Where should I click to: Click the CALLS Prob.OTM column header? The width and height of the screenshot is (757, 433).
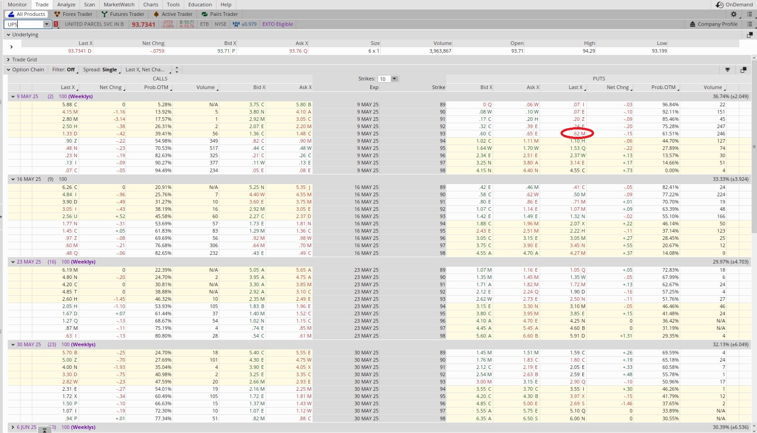pos(156,87)
